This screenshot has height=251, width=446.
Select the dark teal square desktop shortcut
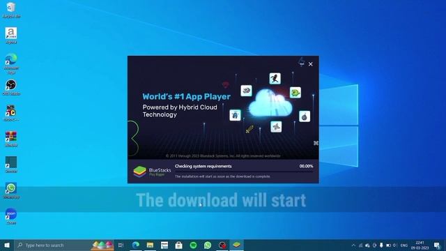click(11, 165)
